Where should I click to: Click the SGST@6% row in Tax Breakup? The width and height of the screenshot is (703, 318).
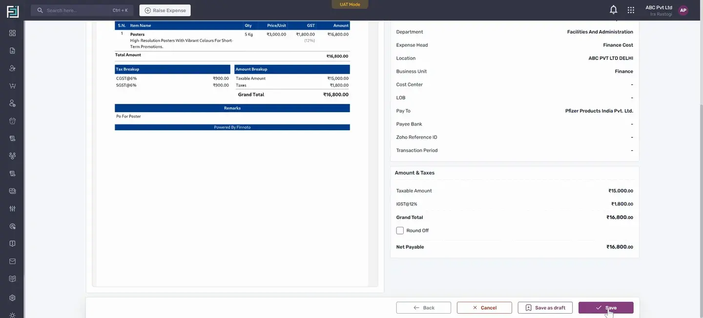pos(172,85)
